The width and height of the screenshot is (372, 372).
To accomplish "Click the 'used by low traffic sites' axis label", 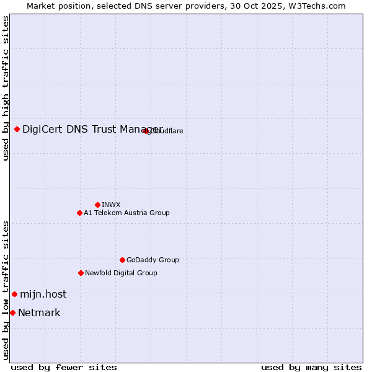I will (6, 290).
